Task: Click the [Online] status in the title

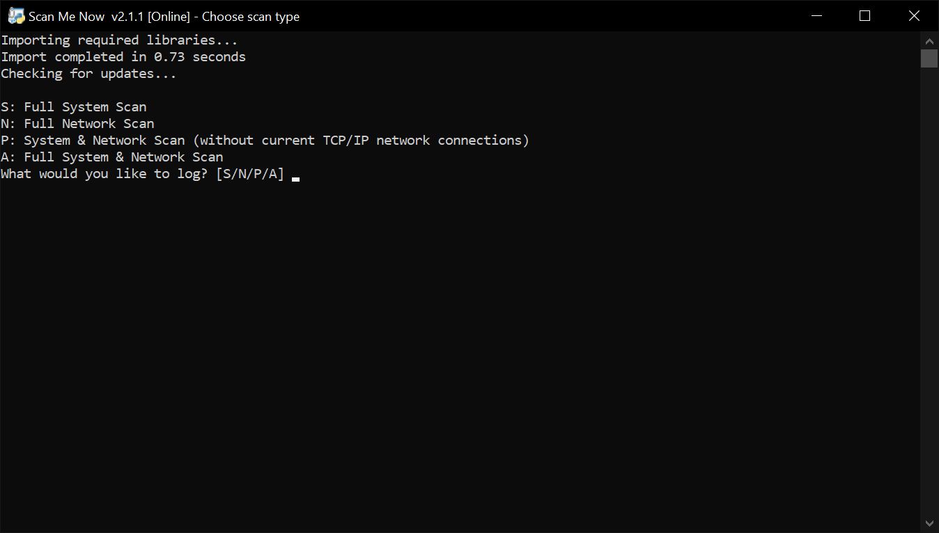Action: point(169,16)
